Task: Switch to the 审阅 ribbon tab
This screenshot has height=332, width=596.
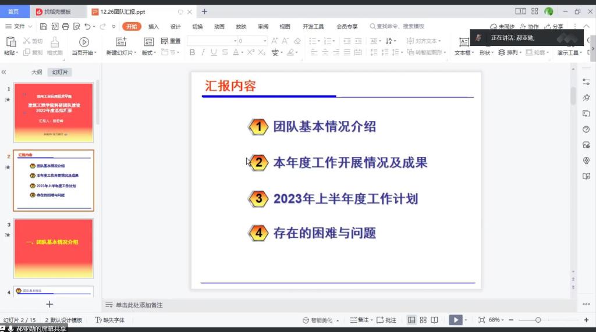Action: (x=263, y=26)
